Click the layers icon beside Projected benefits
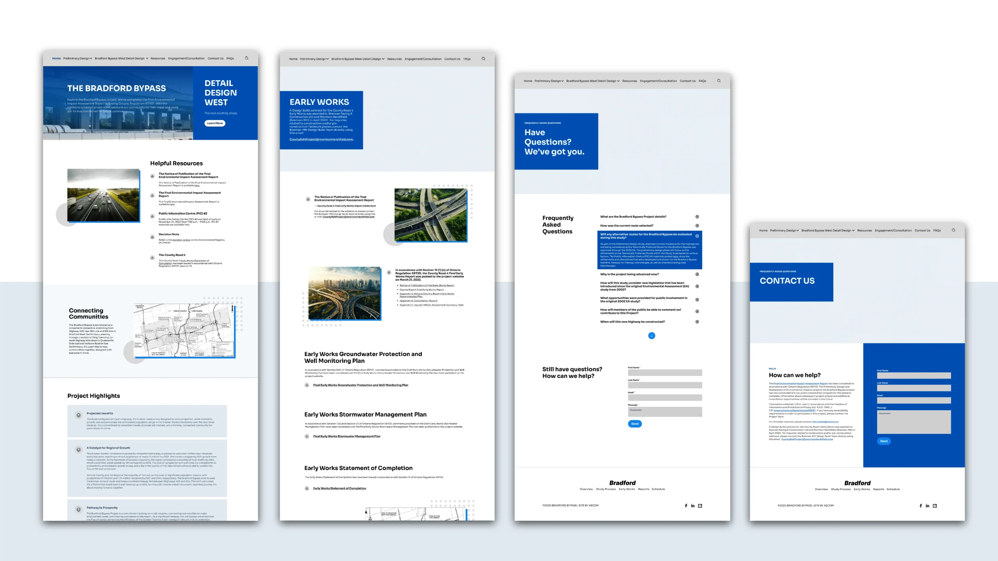Image resolution: width=998 pixels, height=561 pixels. click(x=79, y=415)
